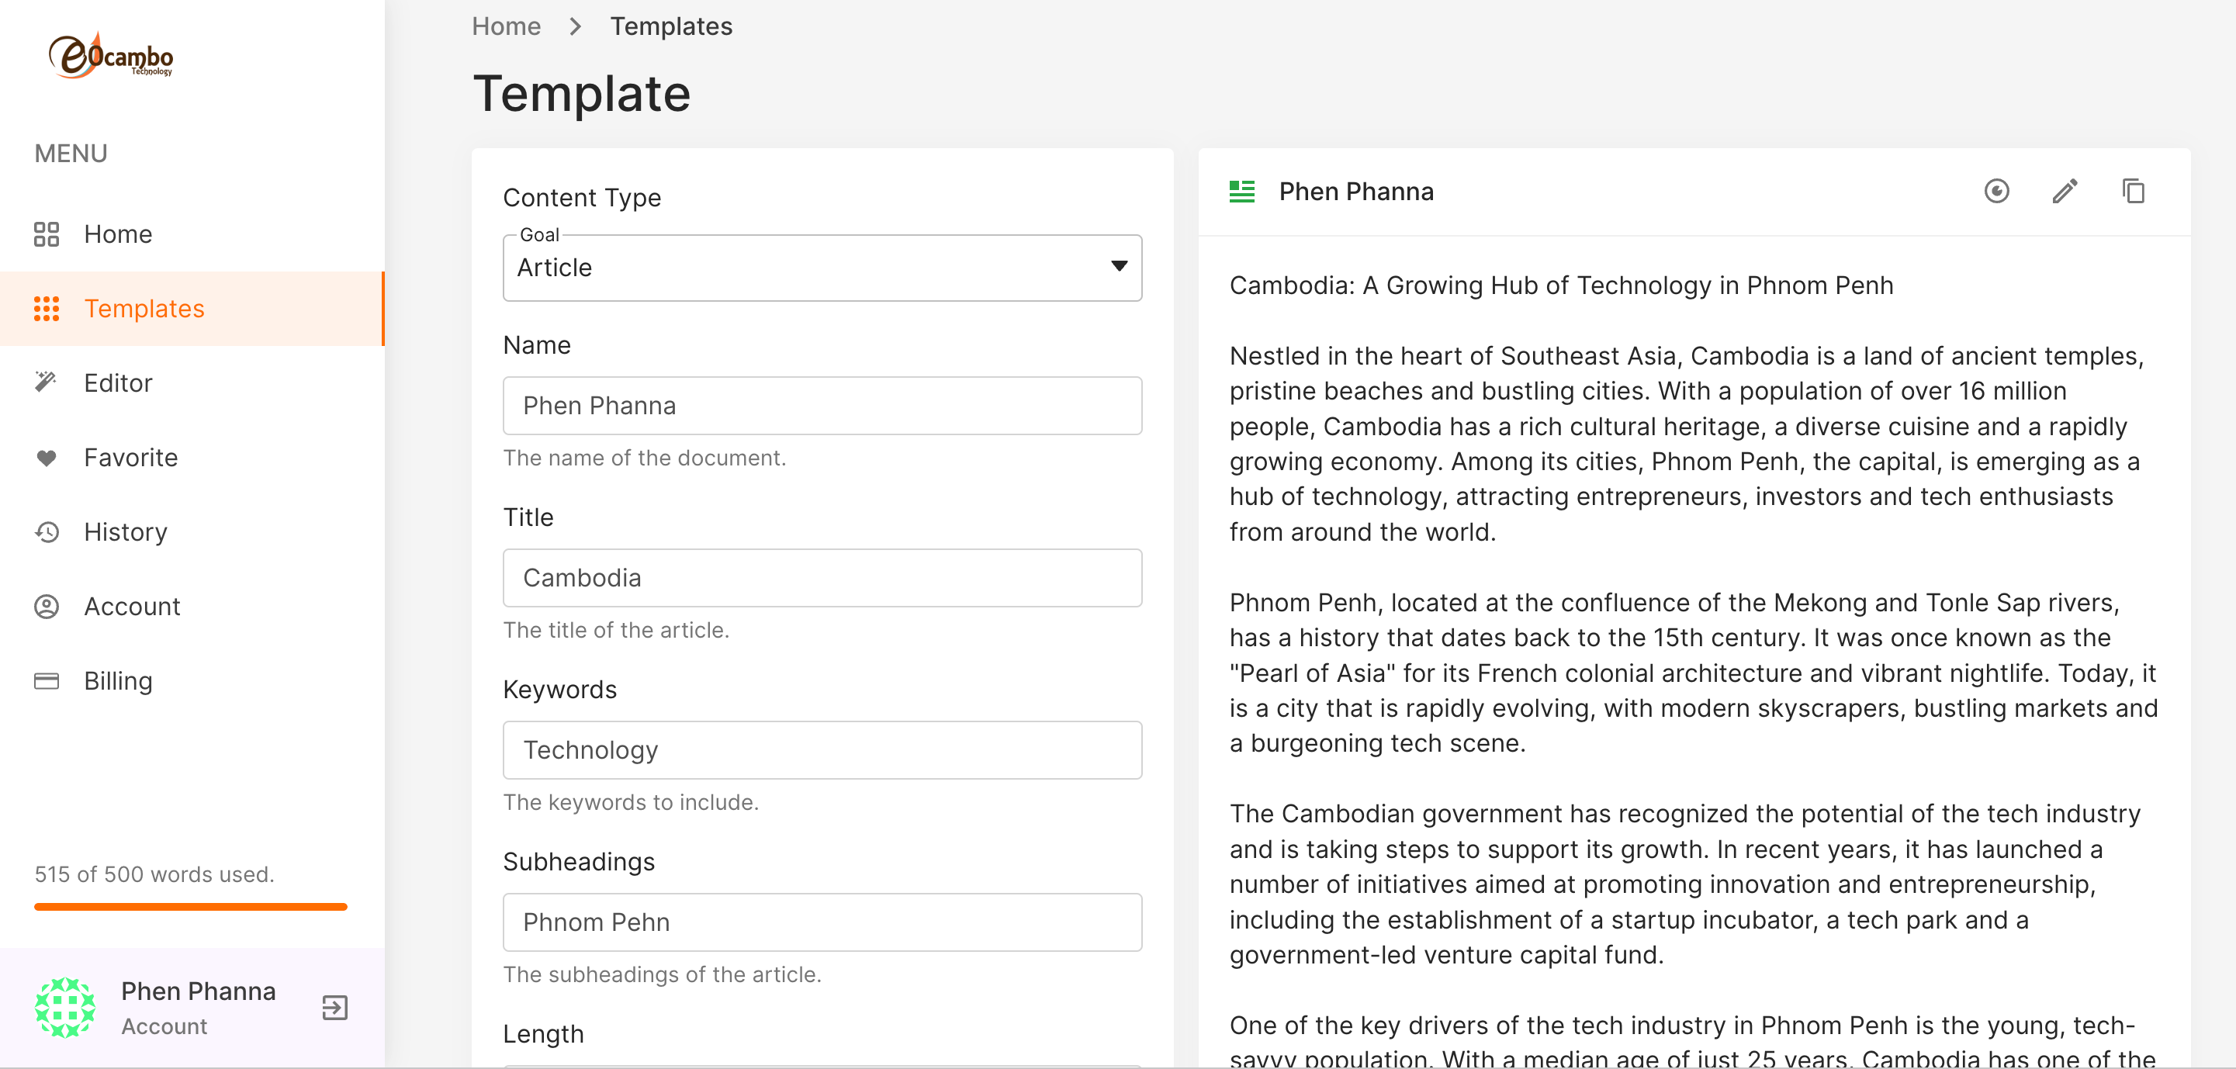
Task: Click the History clock icon
Action: pyautogui.click(x=46, y=532)
